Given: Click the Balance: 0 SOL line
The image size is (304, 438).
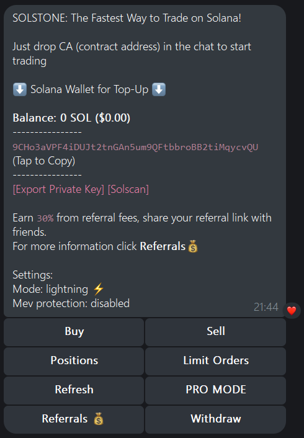Looking at the screenshot, I should coord(71,118).
